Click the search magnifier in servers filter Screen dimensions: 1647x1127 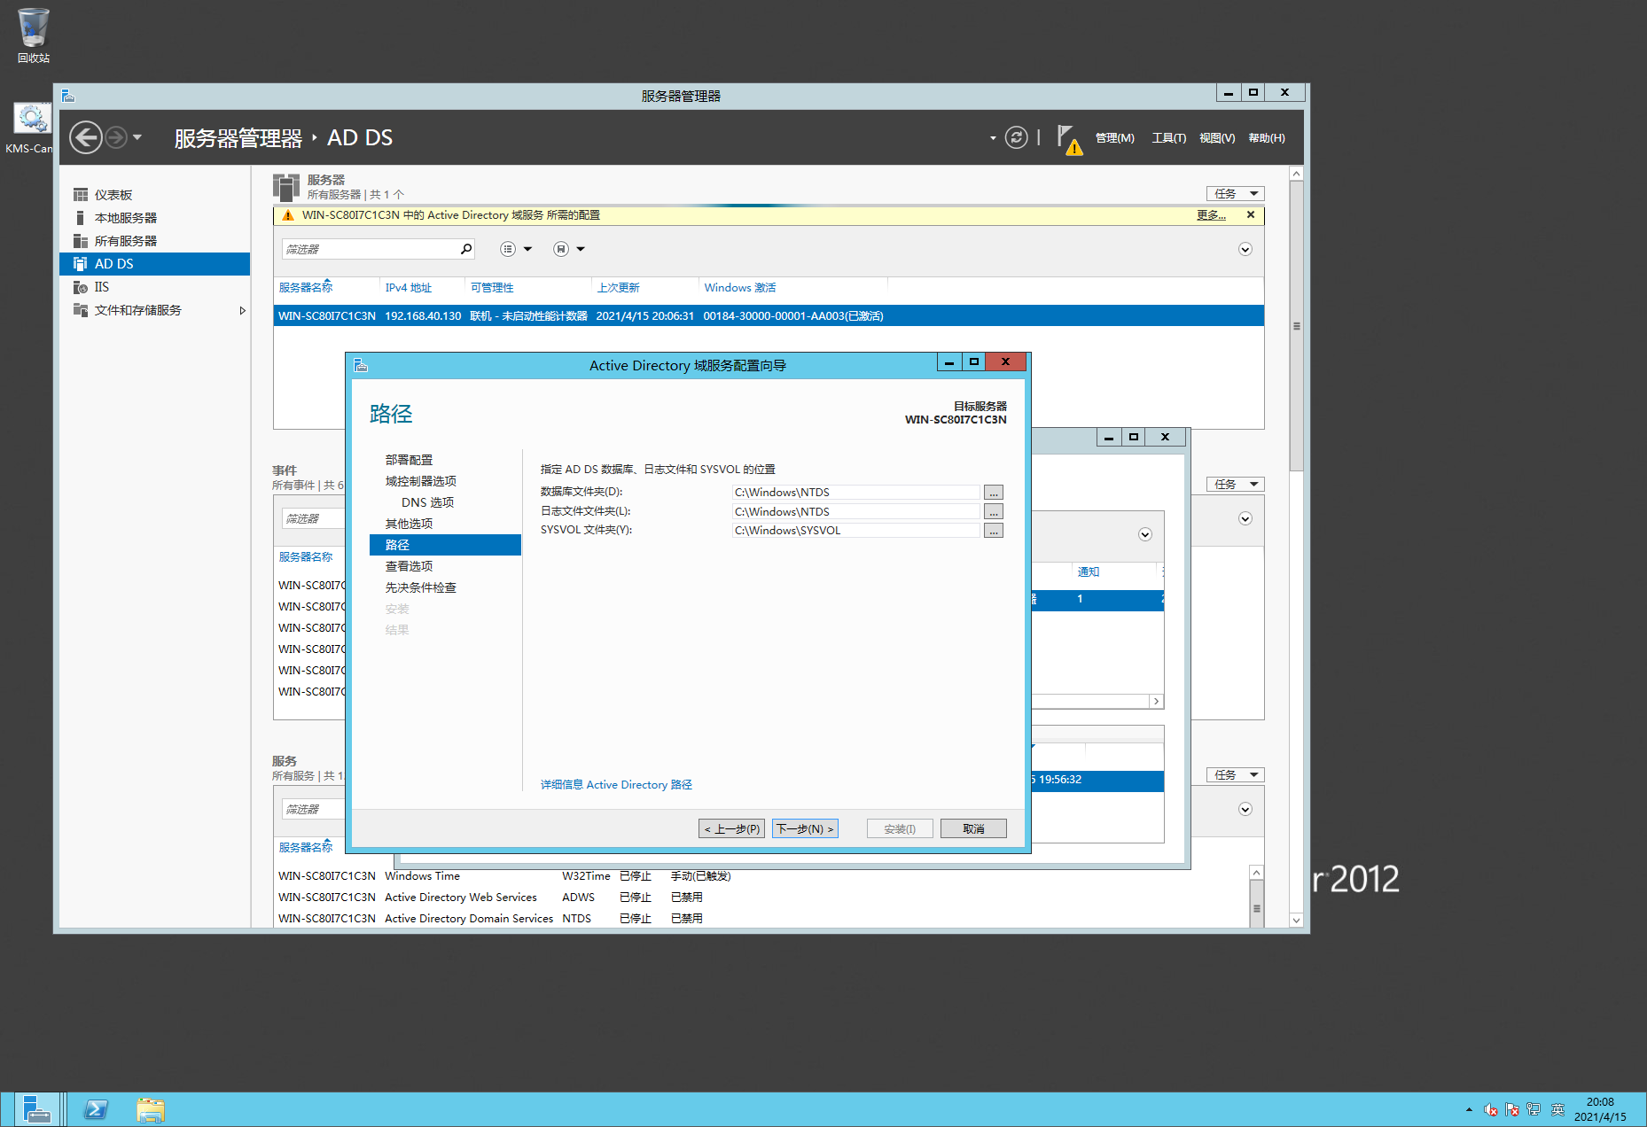[x=466, y=249]
